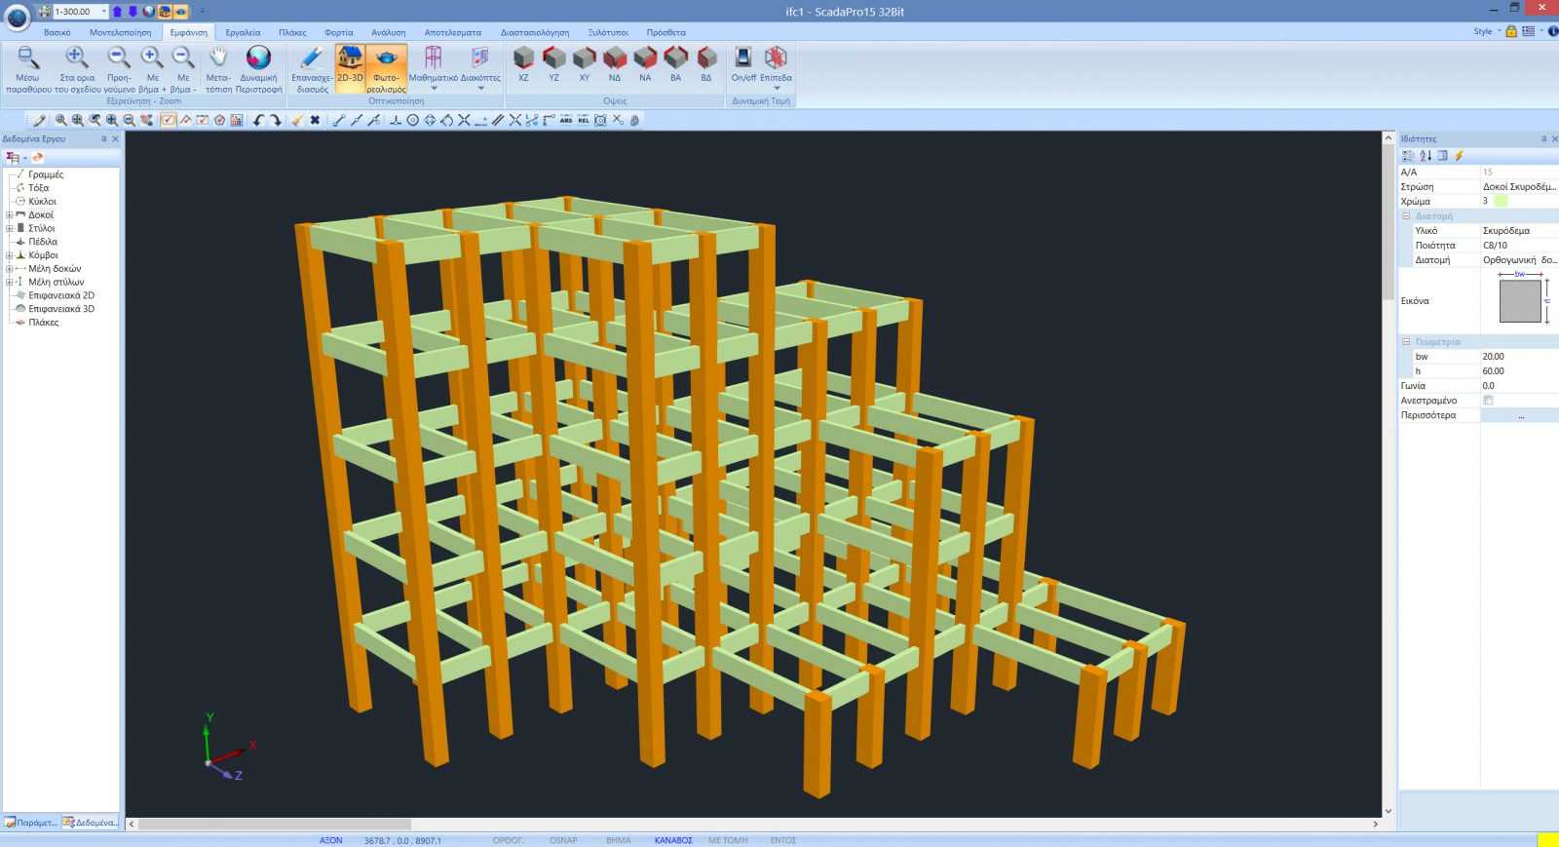1559x847 pixels.
Task: Click the Επανασχεδιασμός redraw pencil icon
Action: click(311, 59)
